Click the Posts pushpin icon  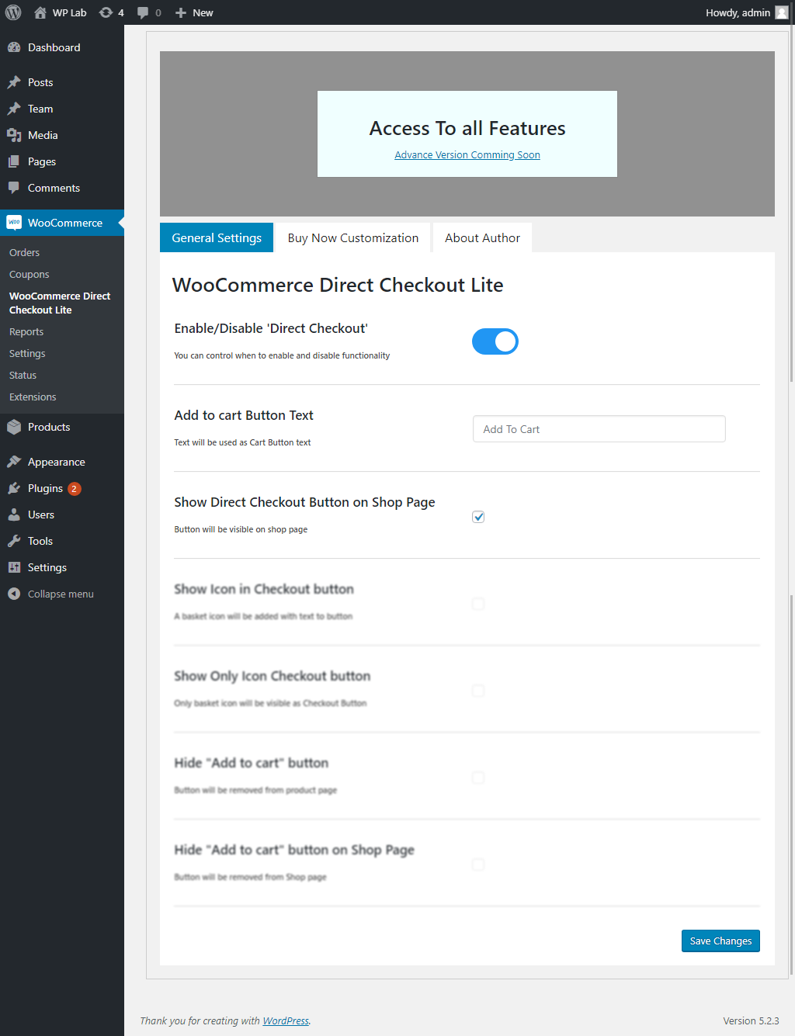(x=14, y=82)
